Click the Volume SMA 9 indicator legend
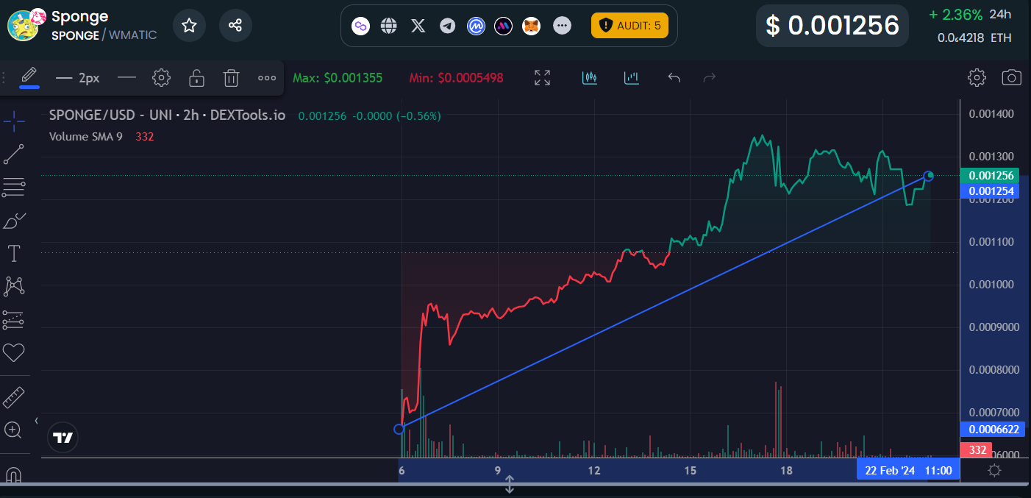Image resolution: width=1031 pixels, height=498 pixels. (x=86, y=137)
